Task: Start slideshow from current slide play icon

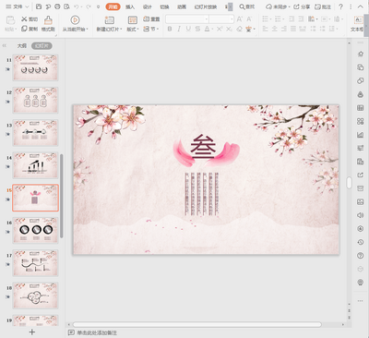Action: [75, 20]
